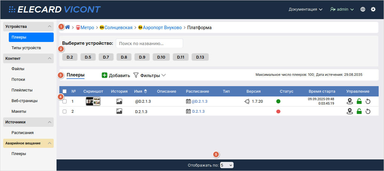The width and height of the screenshot is (384, 171).
Task: Select Типы устройств in sidebar
Action: click(26, 48)
